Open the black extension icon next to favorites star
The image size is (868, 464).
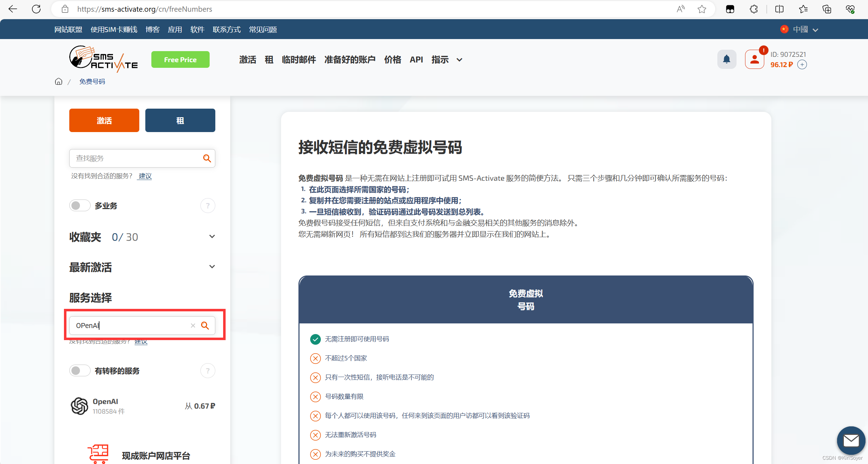click(730, 9)
